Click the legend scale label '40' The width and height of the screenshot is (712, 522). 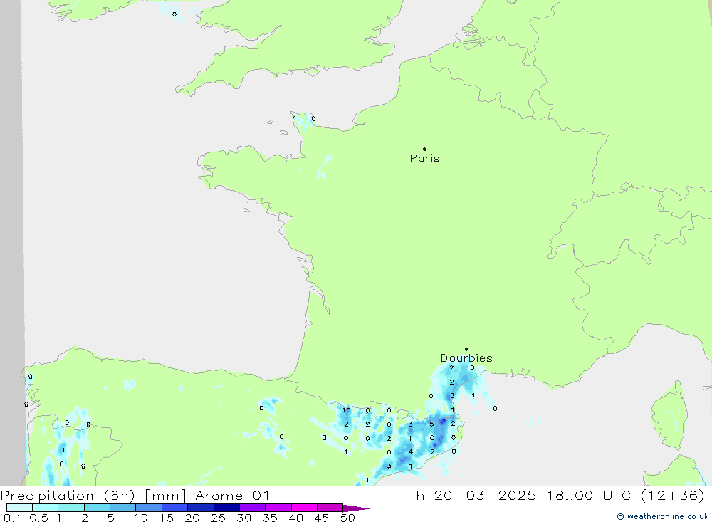click(295, 518)
